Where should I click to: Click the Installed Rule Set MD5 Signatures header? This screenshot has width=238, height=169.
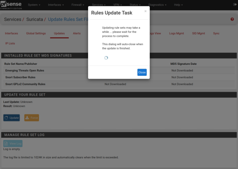click(38, 56)
